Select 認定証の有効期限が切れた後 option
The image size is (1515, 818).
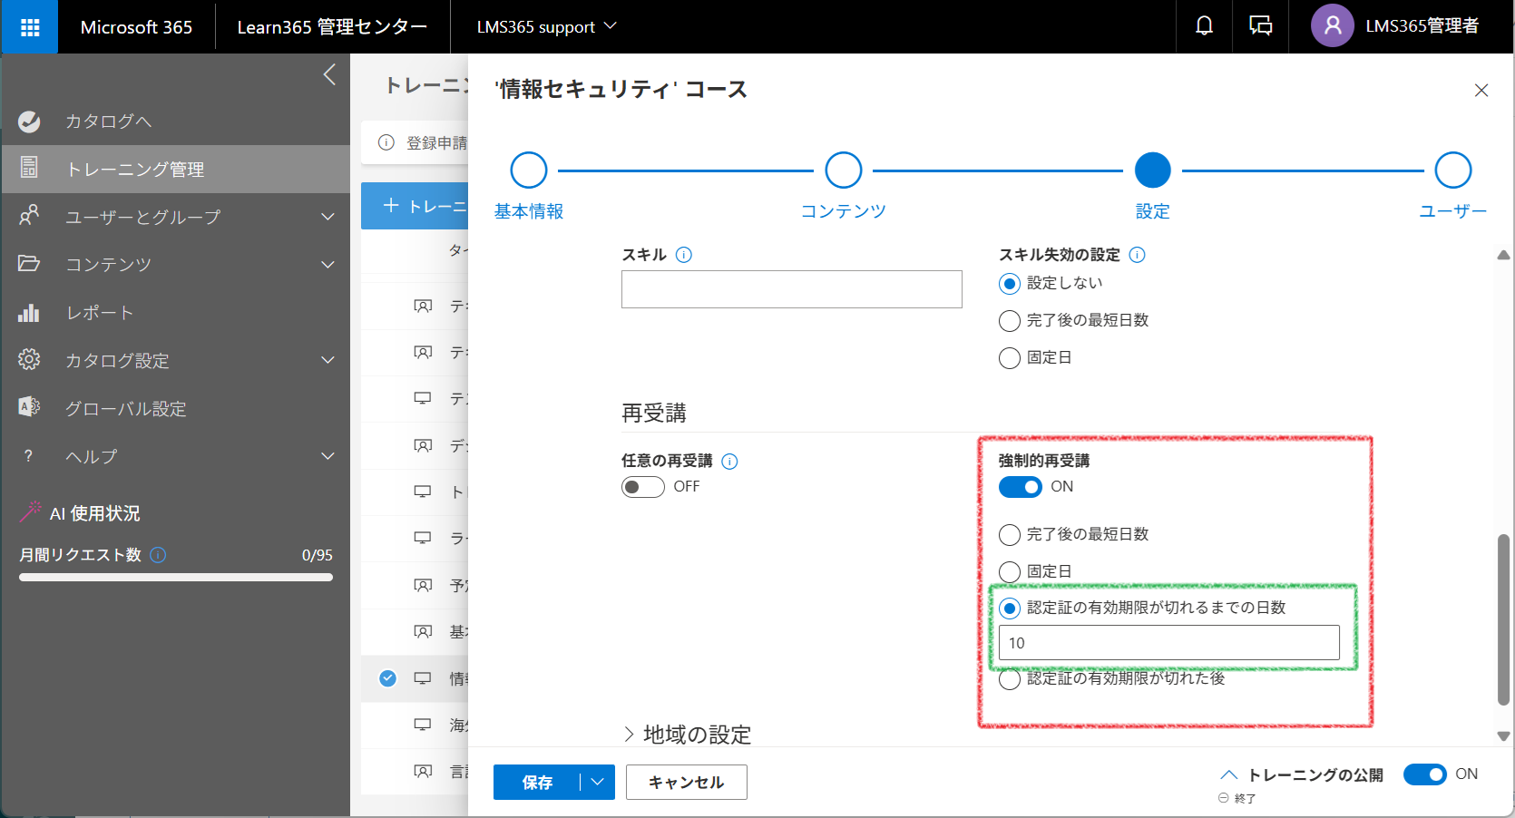tap(1010, 679)
